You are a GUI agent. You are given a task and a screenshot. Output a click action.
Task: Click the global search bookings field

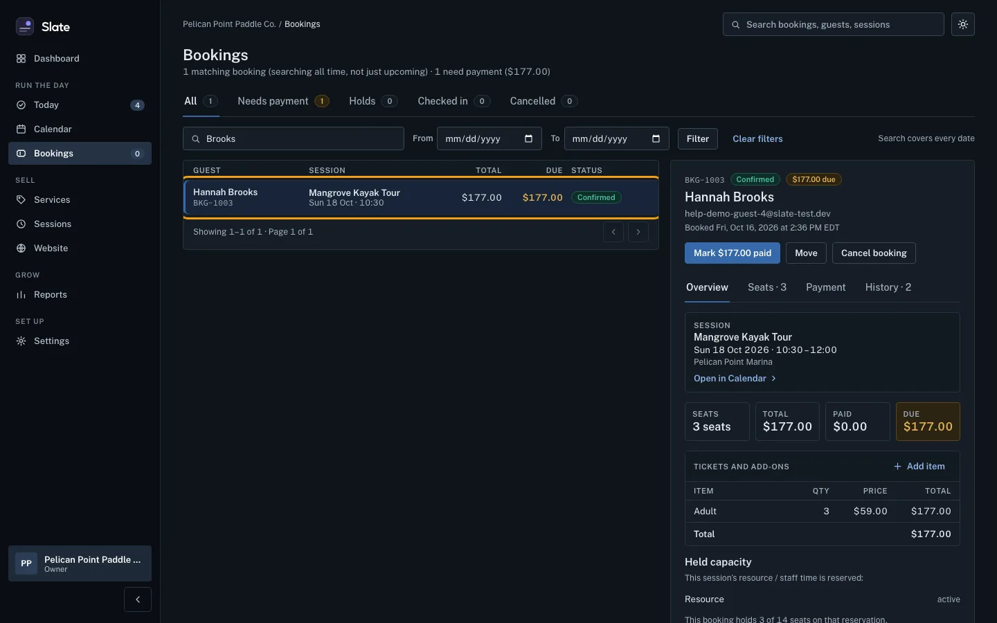(834, 24)
